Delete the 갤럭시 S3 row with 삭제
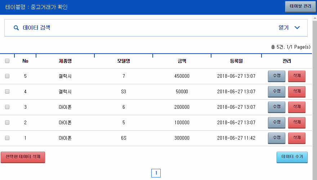 click(x=297, y=91)
